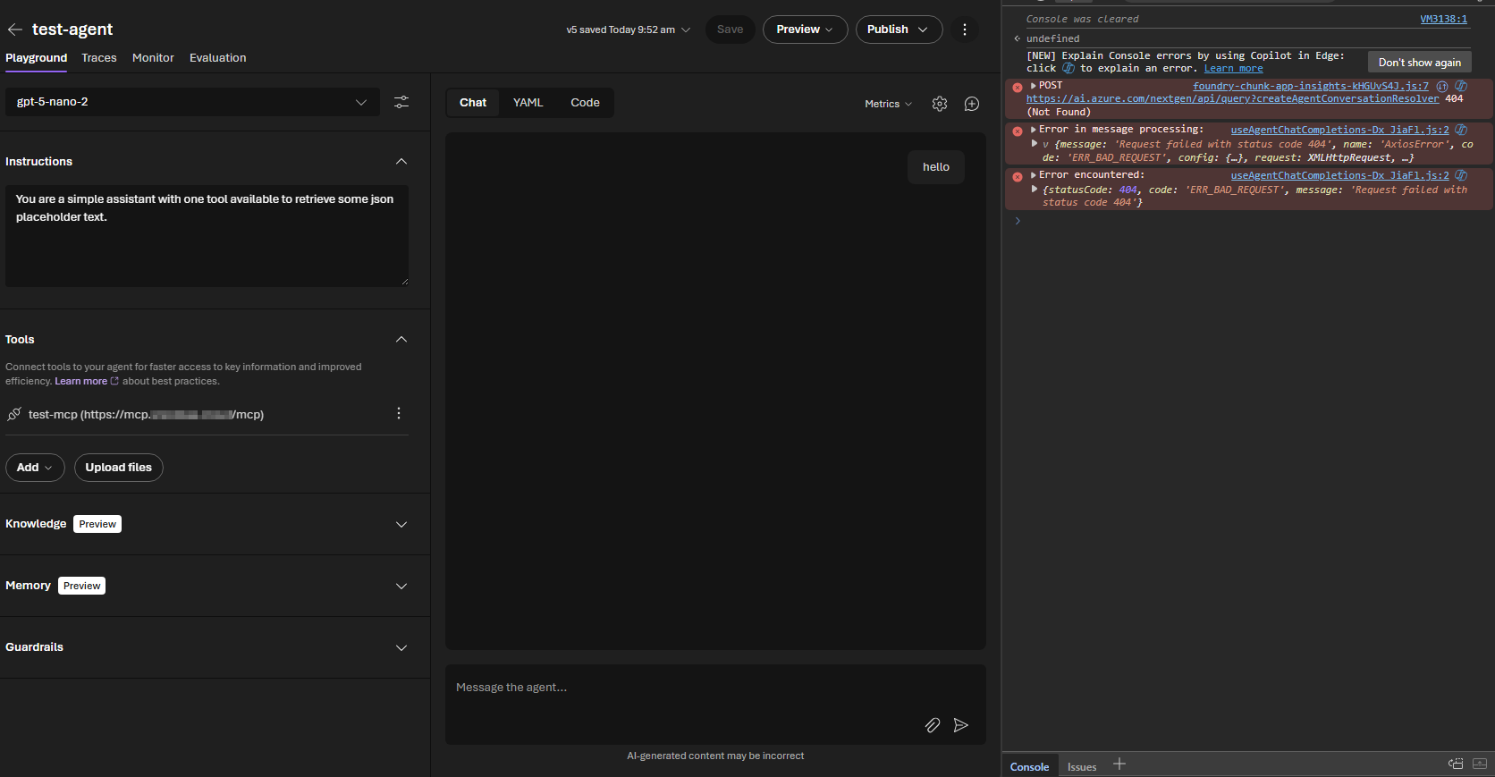Switch to the Evaluation tab
This screenshot has width=1495, height=777.
pos(217,58)
